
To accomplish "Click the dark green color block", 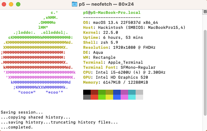I will click(102, 92).
